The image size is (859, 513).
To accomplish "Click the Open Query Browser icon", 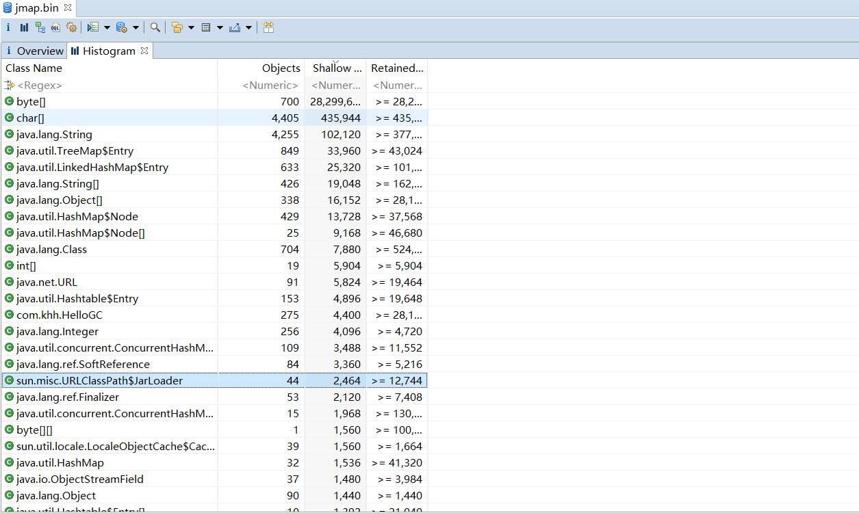I will pos(121,27).
